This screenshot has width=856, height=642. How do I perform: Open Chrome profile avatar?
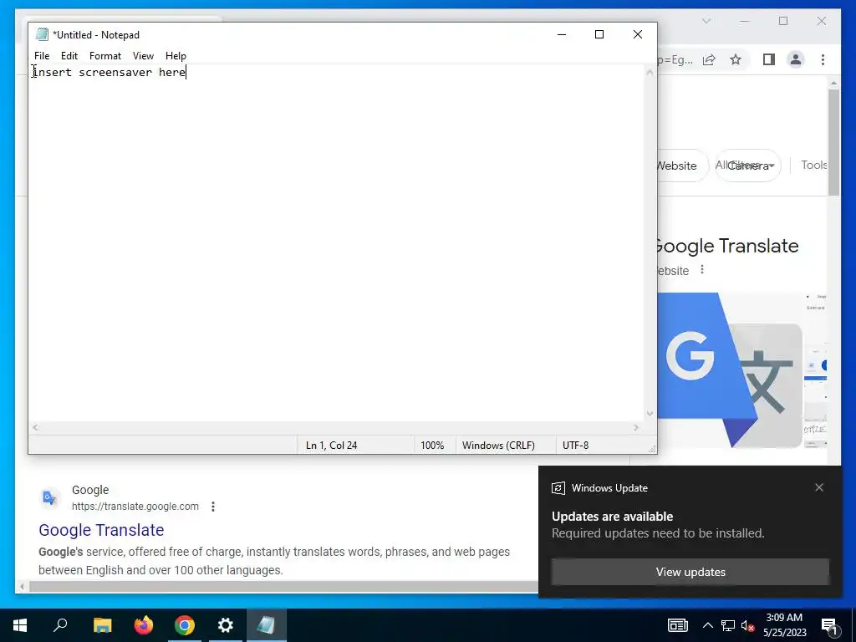pyautogui.click(x=796, y=59)
